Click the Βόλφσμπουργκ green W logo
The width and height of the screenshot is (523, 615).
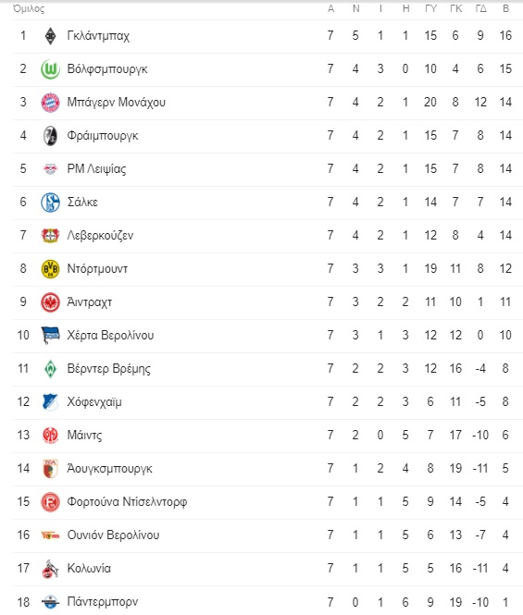point(50,69)
